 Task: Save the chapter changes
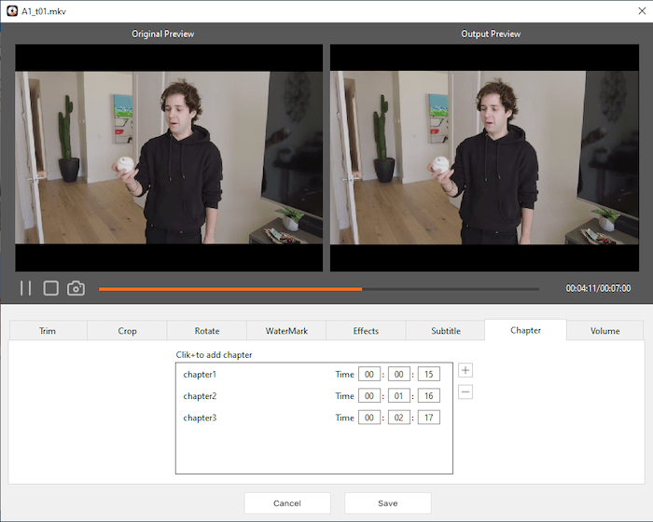[387, 503]
